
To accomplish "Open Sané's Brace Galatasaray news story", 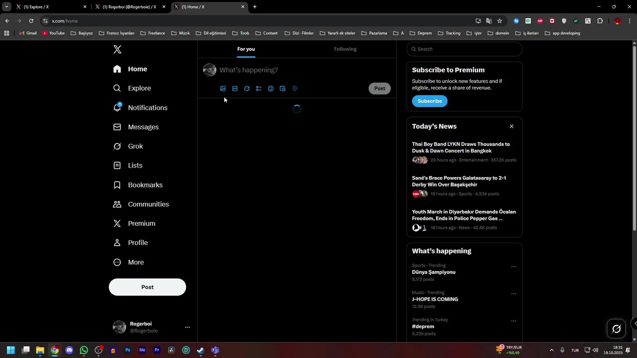I will click(464, 186).
